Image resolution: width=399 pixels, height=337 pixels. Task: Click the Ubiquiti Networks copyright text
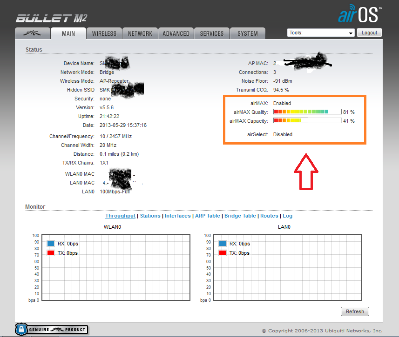click(x=322, y=330)
